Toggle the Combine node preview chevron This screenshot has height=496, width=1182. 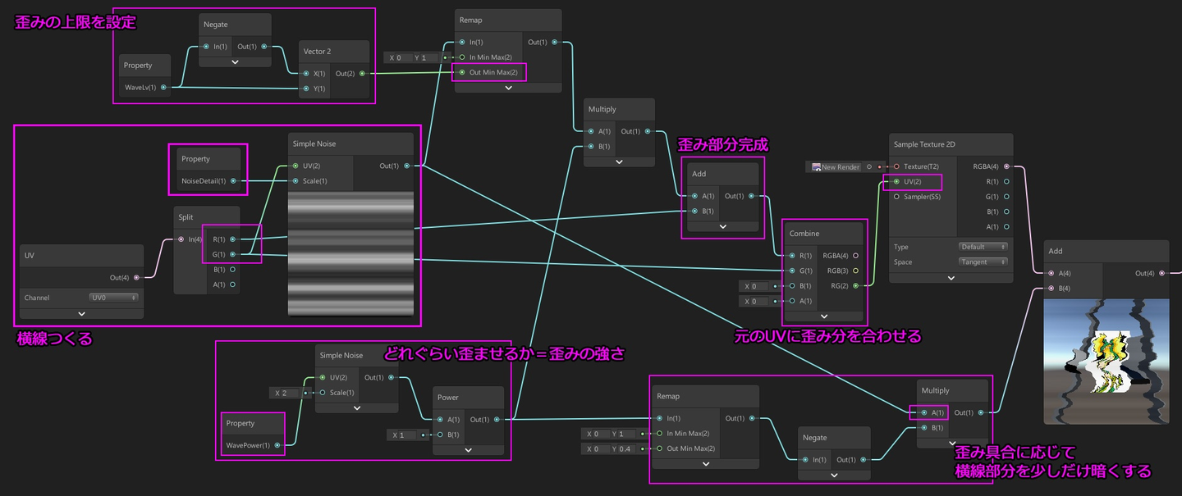pyautogui.click(x=824, y=316)
